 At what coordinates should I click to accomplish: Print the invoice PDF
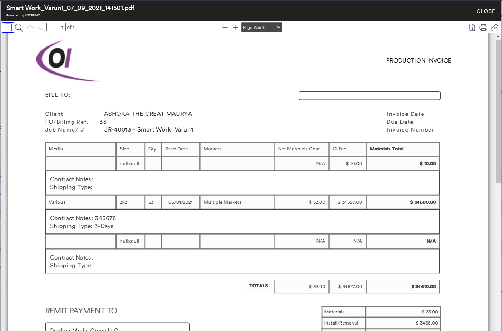(483, 28)
